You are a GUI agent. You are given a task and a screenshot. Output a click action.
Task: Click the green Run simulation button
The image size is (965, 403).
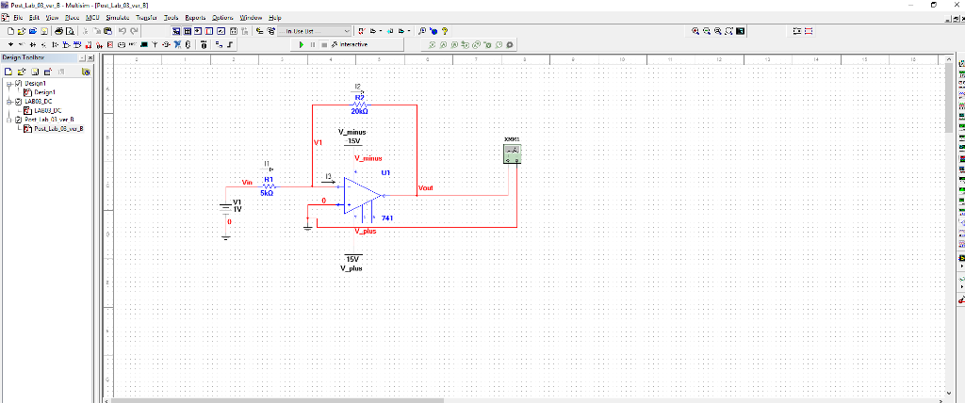302,44
